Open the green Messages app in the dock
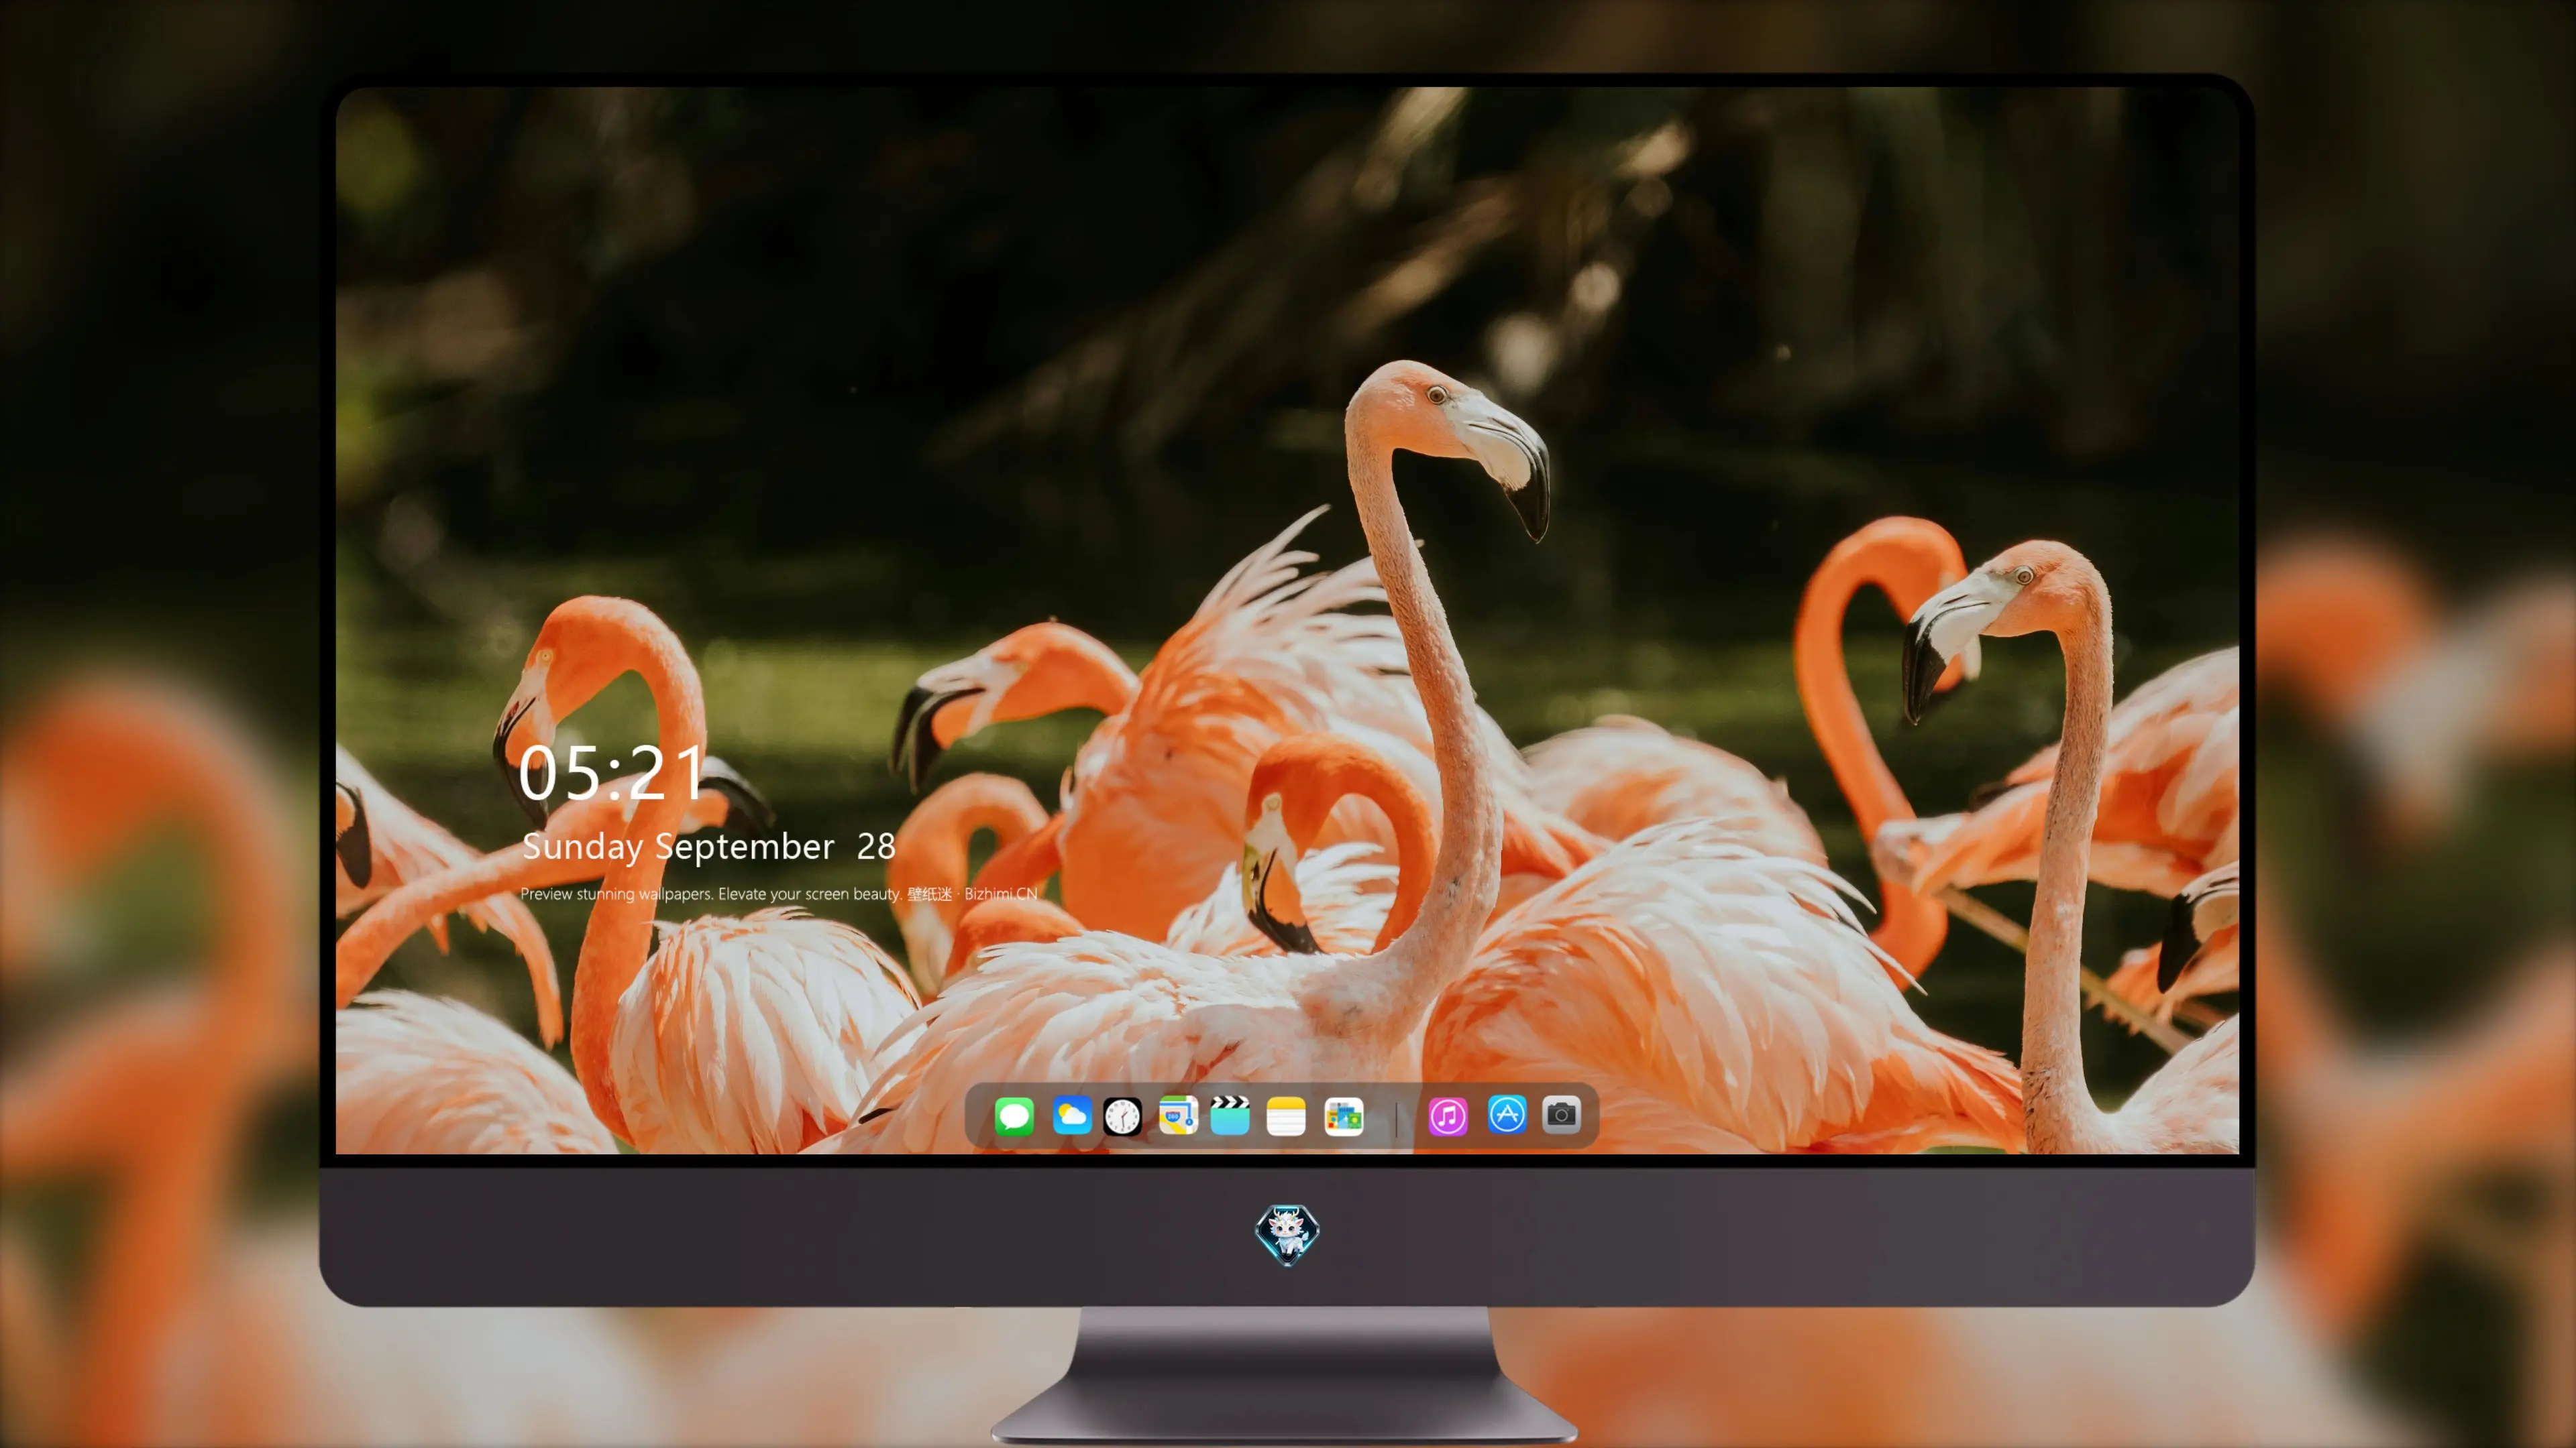 [x=1014, y=1116]
